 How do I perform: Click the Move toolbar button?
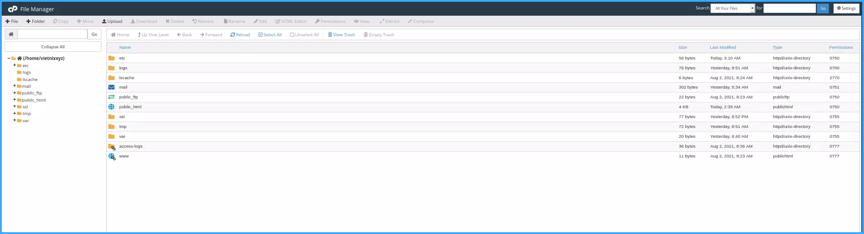click(85, 21)
